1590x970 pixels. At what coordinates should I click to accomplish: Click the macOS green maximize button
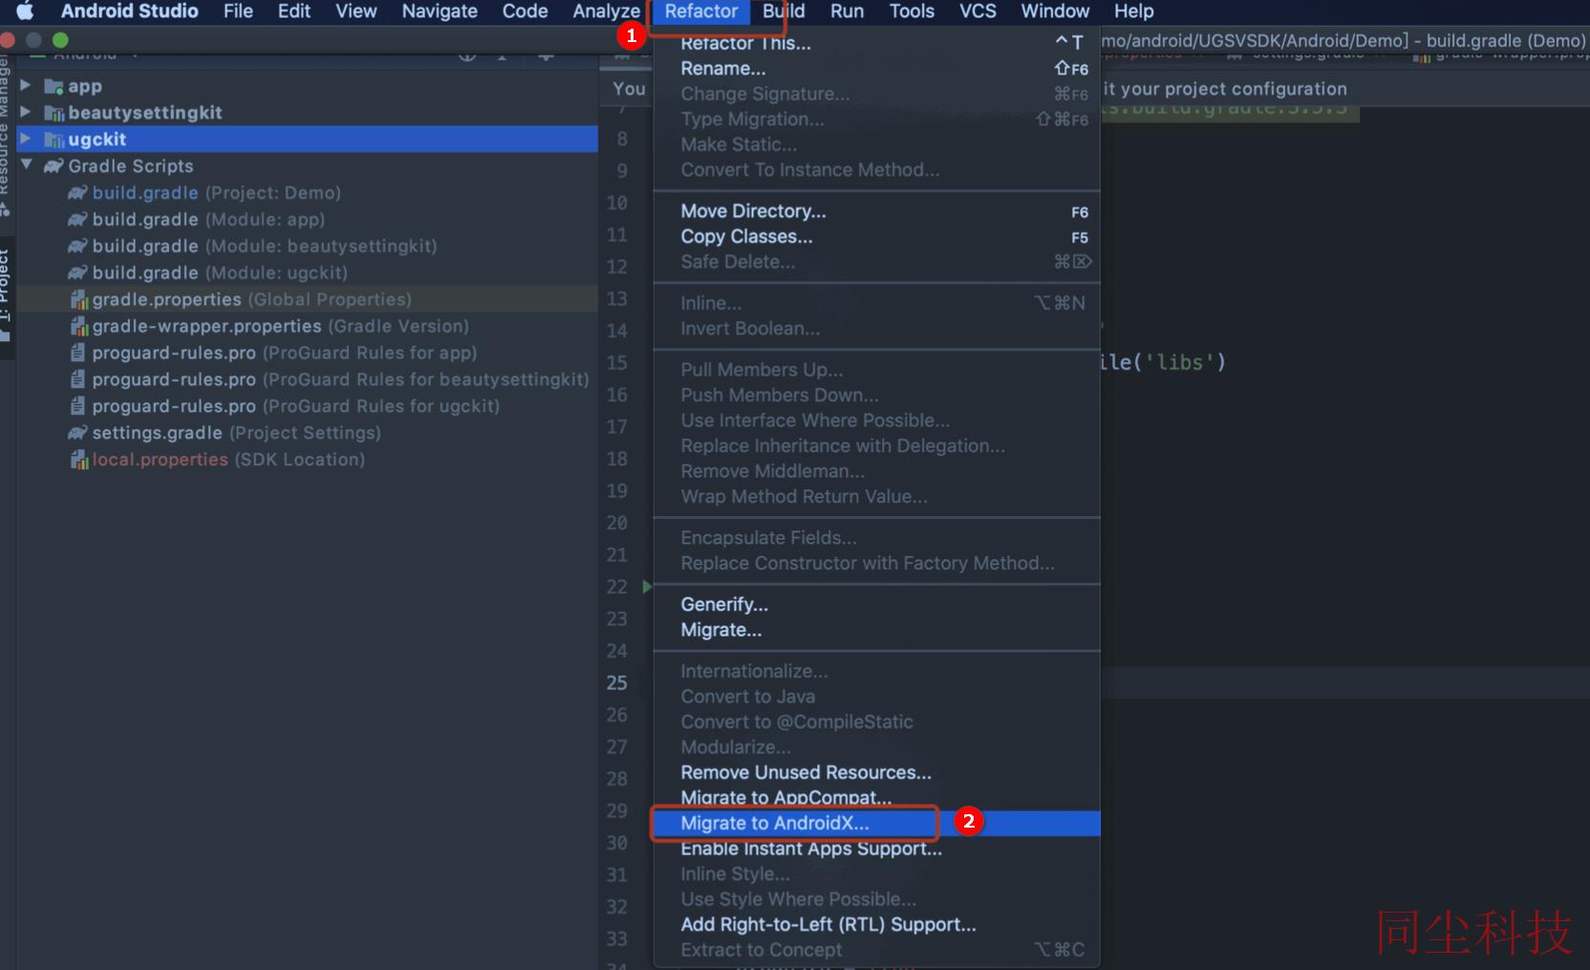tap(60, 40)
